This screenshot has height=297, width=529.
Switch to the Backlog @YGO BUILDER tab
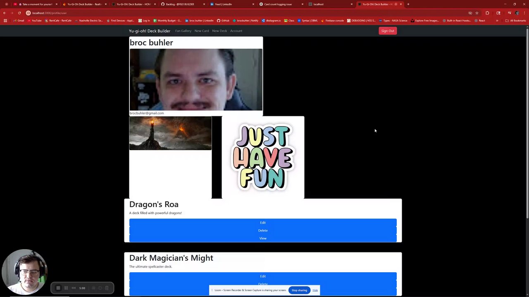[x=183, y=4]
